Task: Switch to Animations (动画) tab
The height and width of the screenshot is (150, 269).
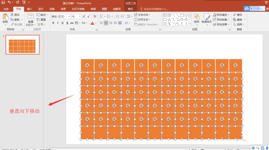Action: pos(63,9)
